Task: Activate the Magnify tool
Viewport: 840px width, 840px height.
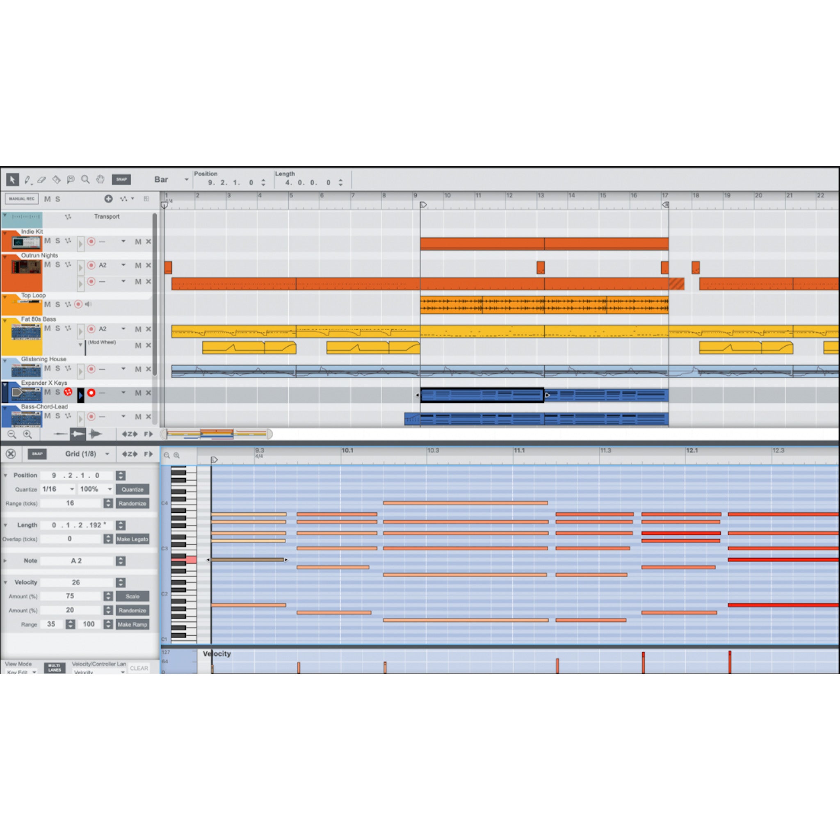Action: (x=85, y=179)
